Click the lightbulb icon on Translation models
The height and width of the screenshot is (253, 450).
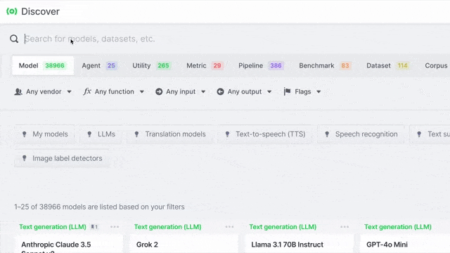click(137, 134)
